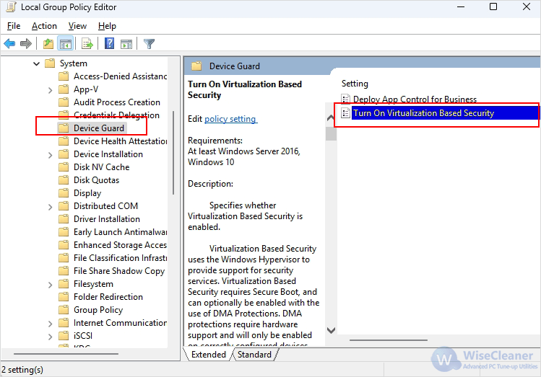Open the File menu
The width and height of the screenshot is (541, 377).
coord(14,26)
